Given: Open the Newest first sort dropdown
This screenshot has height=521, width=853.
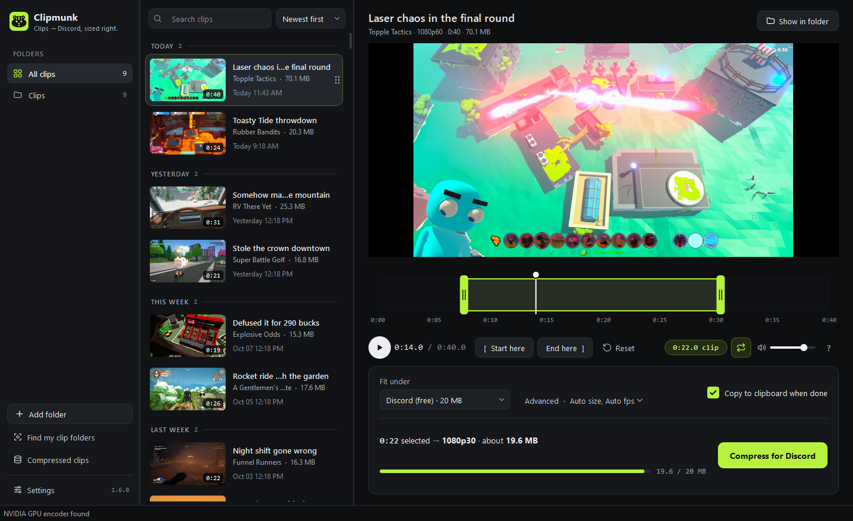Looking at the screenshot, I should (310, 19).
